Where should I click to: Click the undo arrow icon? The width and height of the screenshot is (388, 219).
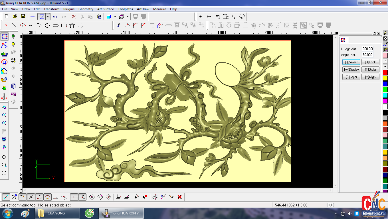[55, 17]
